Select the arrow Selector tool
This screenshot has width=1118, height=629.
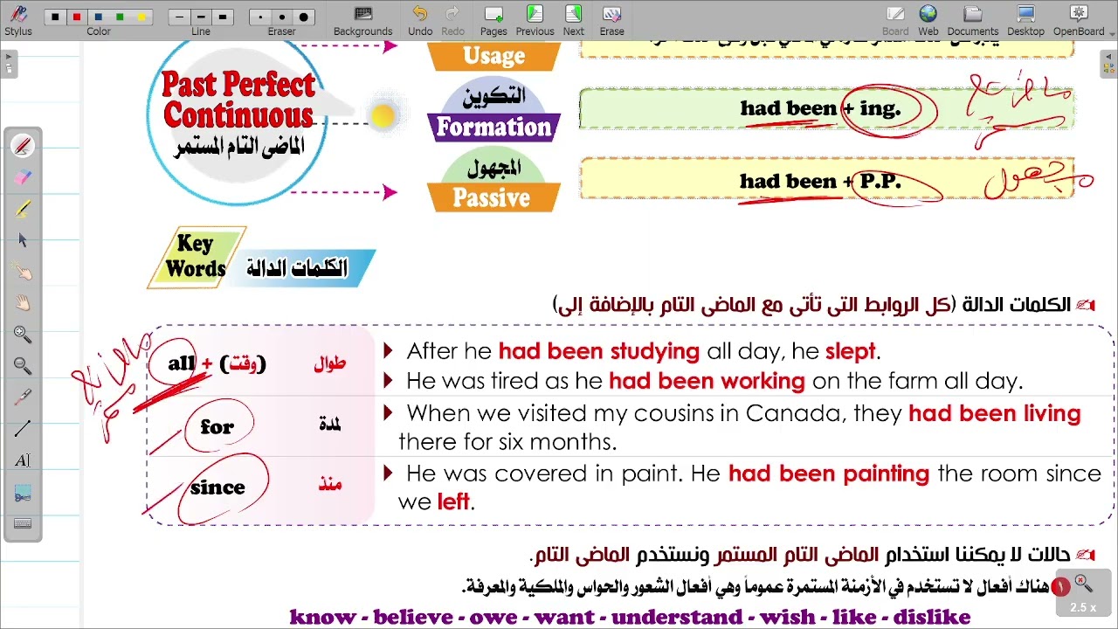(23, 240)
